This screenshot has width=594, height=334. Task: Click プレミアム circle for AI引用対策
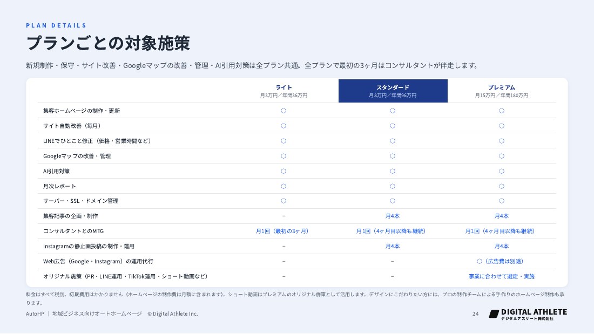[x=502, y=171]
